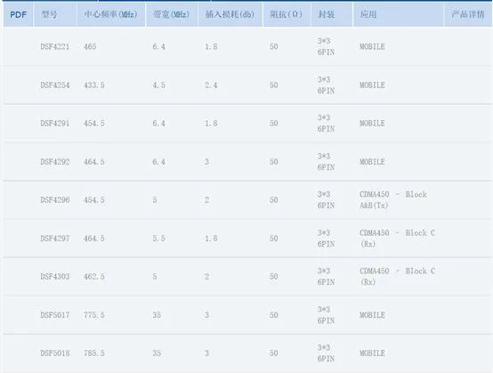Screen dimensions: 493x373
Task: Click bandwidth 5.5 in DSF4297 row
Action: tap(158, 239)
